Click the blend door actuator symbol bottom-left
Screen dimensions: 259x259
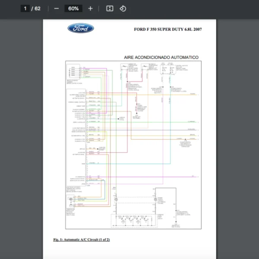tap(71, 199)
